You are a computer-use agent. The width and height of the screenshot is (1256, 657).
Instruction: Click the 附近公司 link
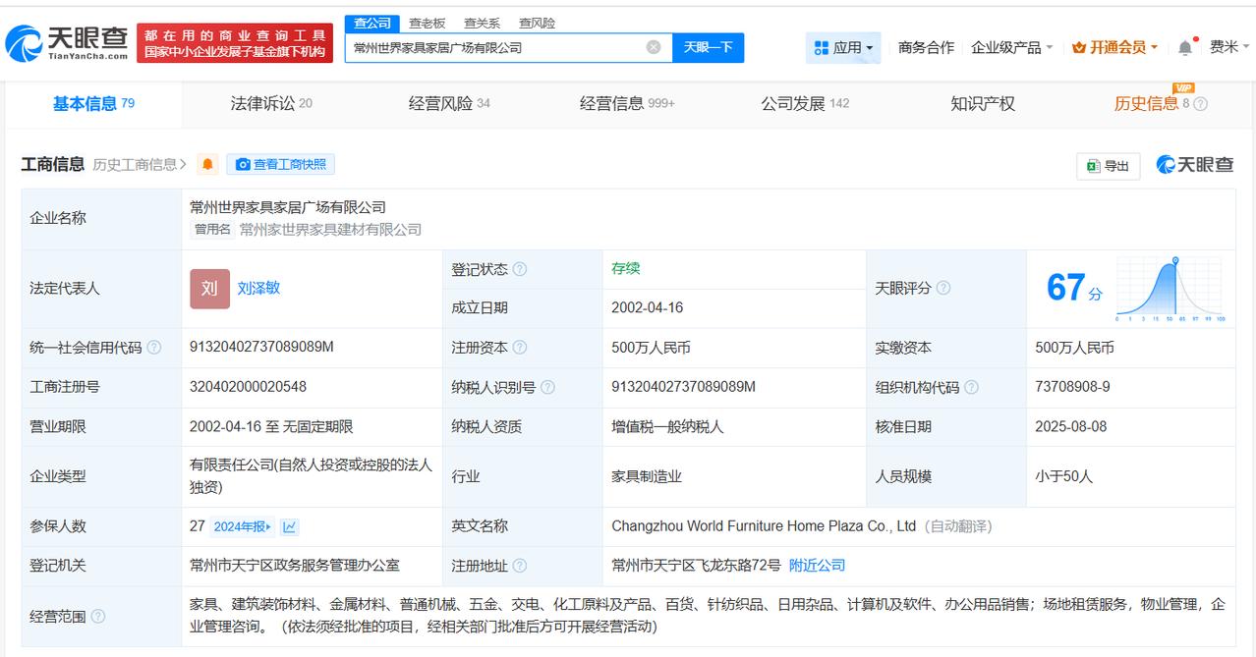(817, 566)
